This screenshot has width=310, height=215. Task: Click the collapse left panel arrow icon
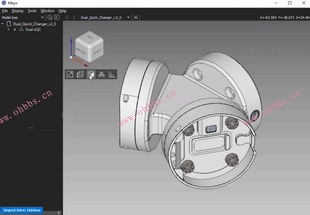tap(57, 17)
